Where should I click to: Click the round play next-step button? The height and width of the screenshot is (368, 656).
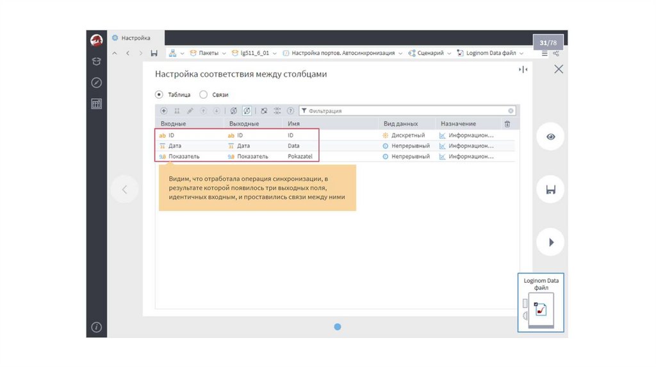pos(550,242)
